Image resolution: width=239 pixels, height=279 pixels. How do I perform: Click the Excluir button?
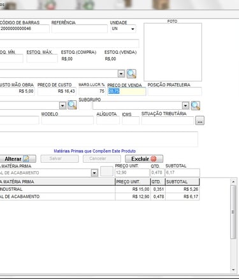[x=144, y=159]
